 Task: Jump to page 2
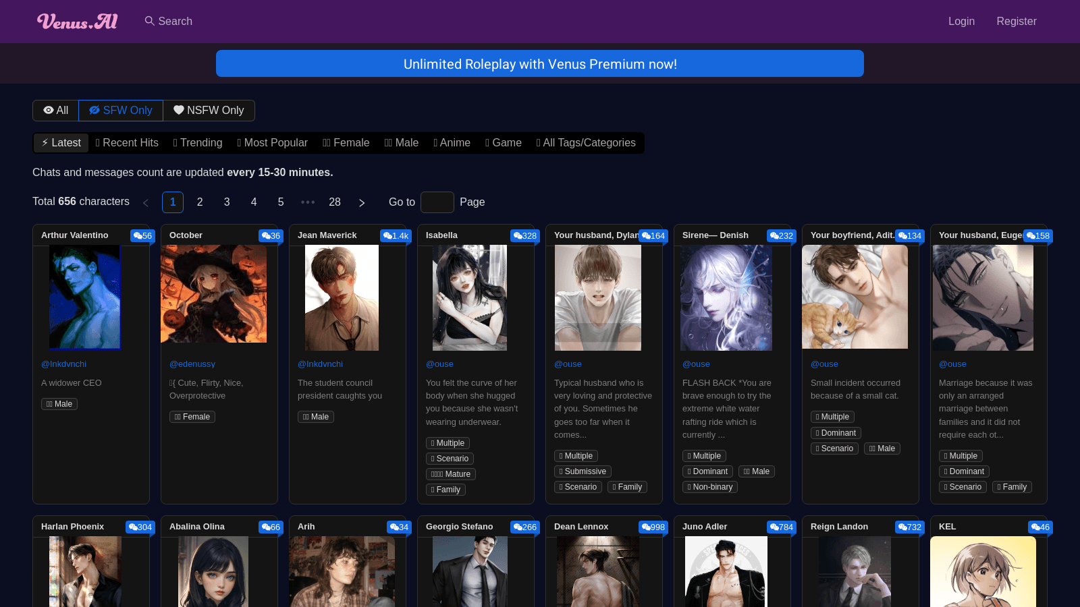click(200, 202)
